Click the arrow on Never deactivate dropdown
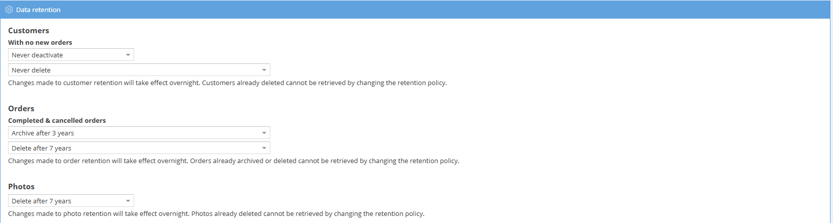Image resolution: width=833 pixels, height=223 pixels. tap(128, 55)
